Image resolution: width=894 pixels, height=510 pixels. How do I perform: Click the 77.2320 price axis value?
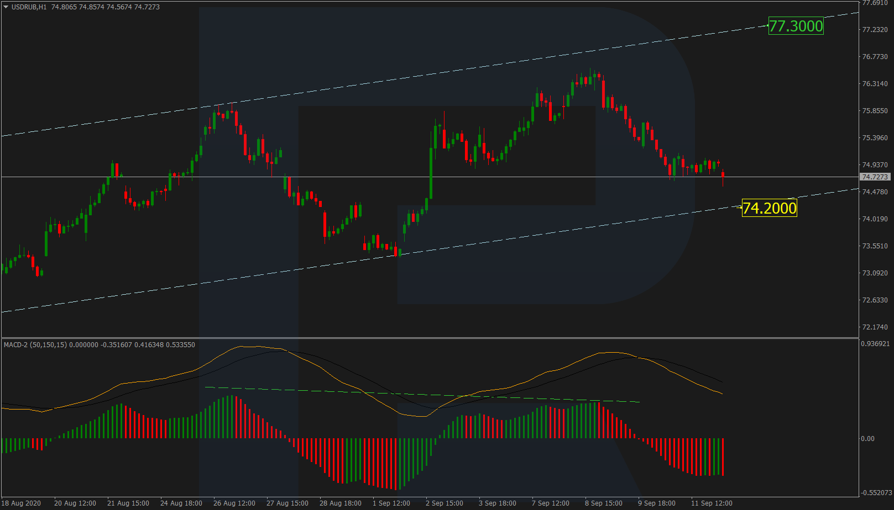[x=875, y=30]
